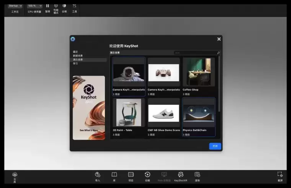
Task: Click the 渲染 render icon
Action: point(197,175)
